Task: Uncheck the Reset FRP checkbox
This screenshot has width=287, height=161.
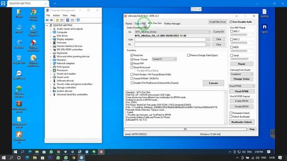Action: (x=132, y=64)
